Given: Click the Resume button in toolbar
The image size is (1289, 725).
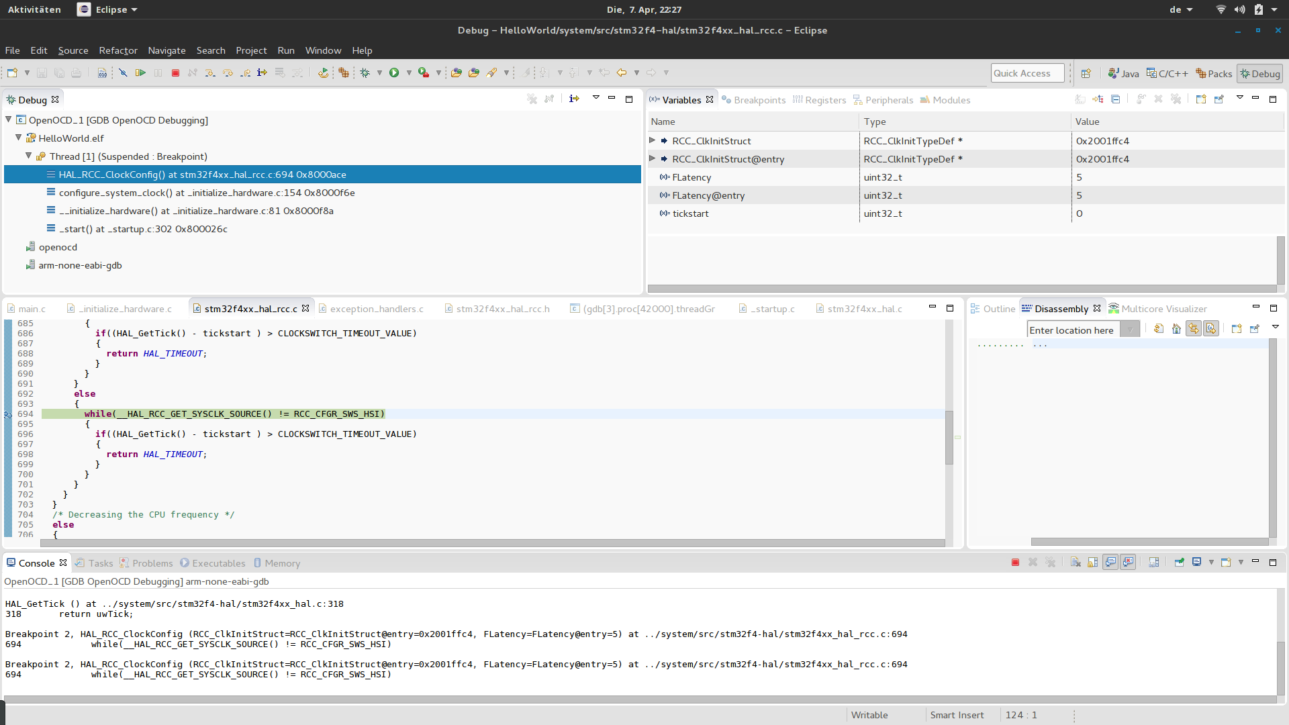Looking at the screenshot, I should click(x=140, y=72).
